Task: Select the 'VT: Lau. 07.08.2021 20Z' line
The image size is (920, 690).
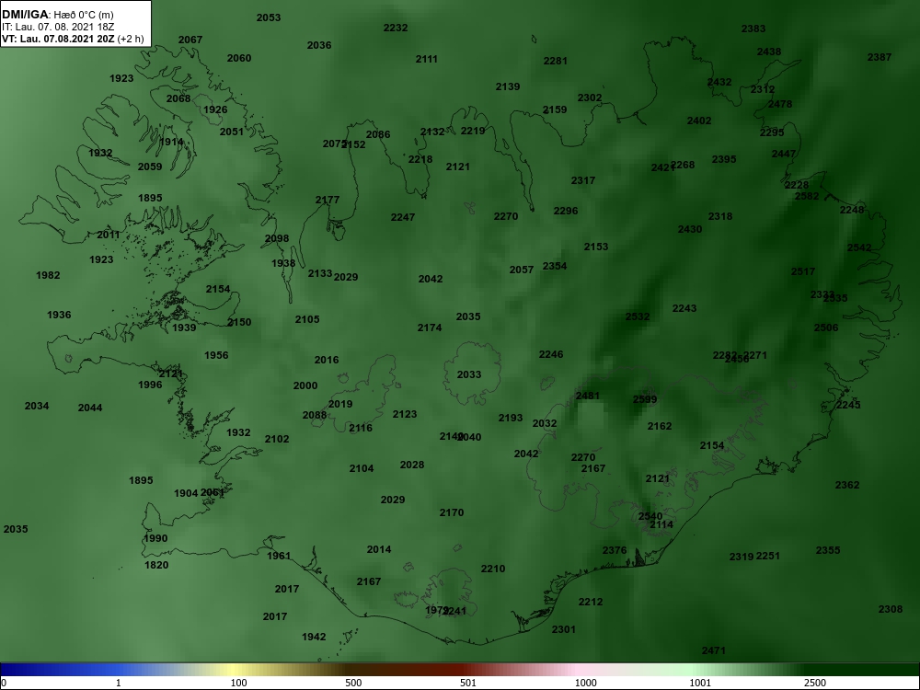Action: click(x=58, y=39)
